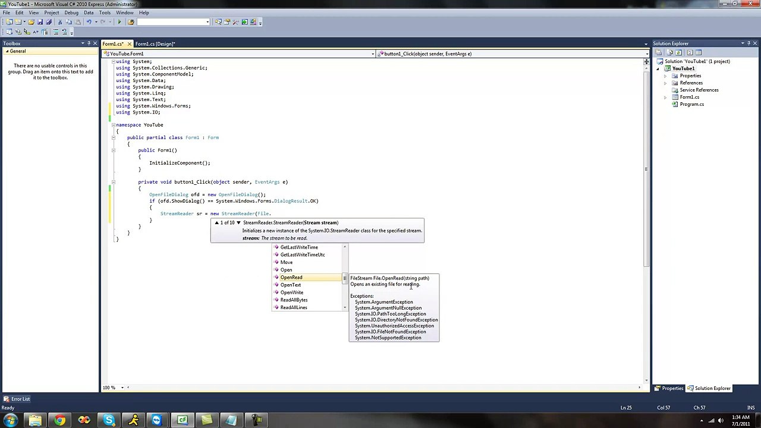The height and width of the screenshot is (428, 761).
Task: Close the Form1.cs* tab
Action: click(x=129, y=44)
